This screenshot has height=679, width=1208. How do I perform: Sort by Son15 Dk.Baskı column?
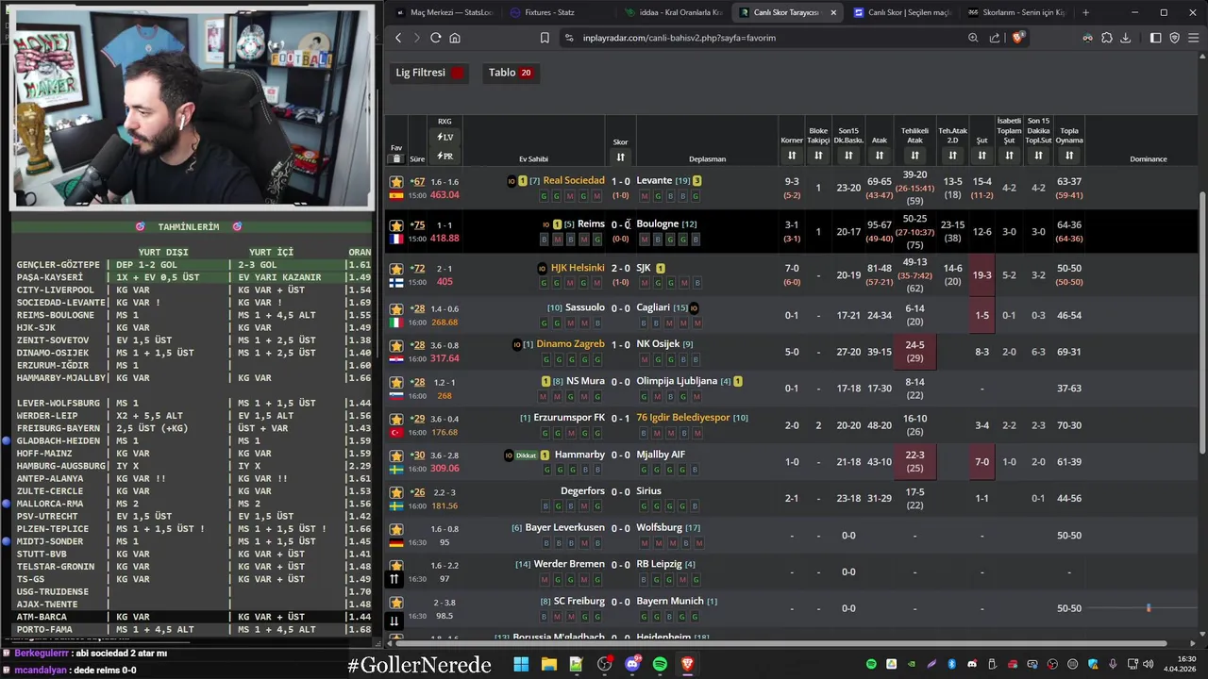tap(848, 156)
